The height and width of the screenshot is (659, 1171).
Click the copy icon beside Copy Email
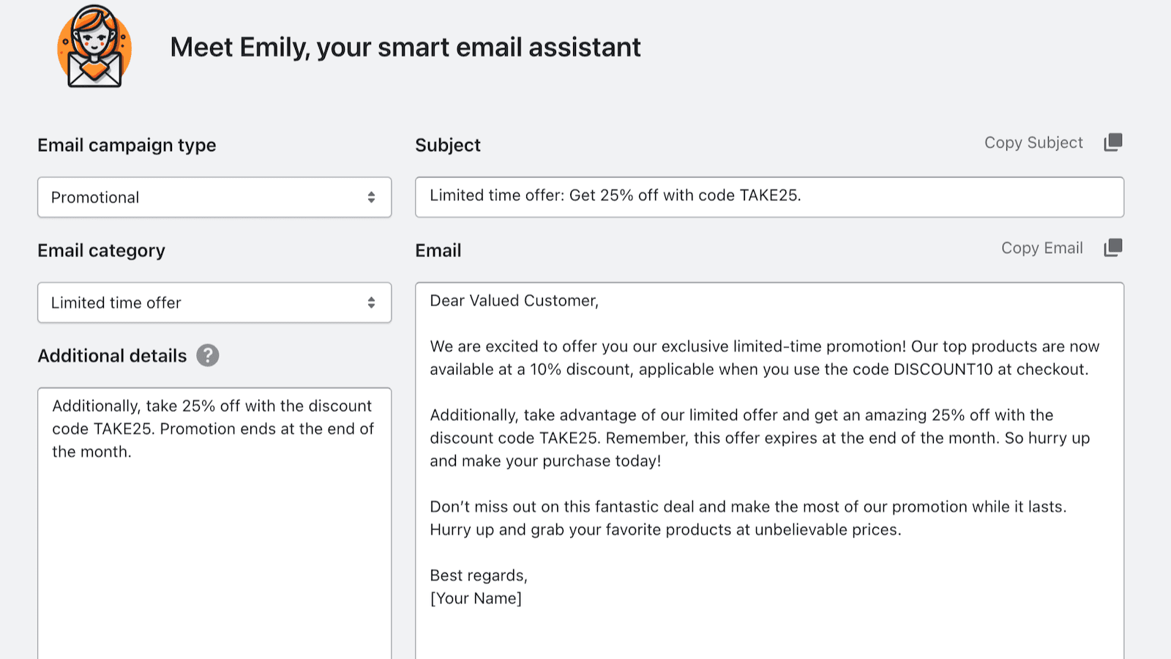[1112, 247]
